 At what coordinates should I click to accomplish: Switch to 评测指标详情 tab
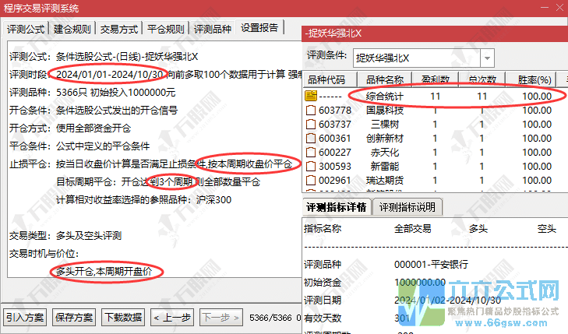337,207
